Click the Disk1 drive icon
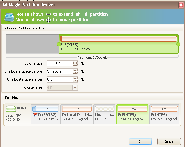 coord(11,108)
